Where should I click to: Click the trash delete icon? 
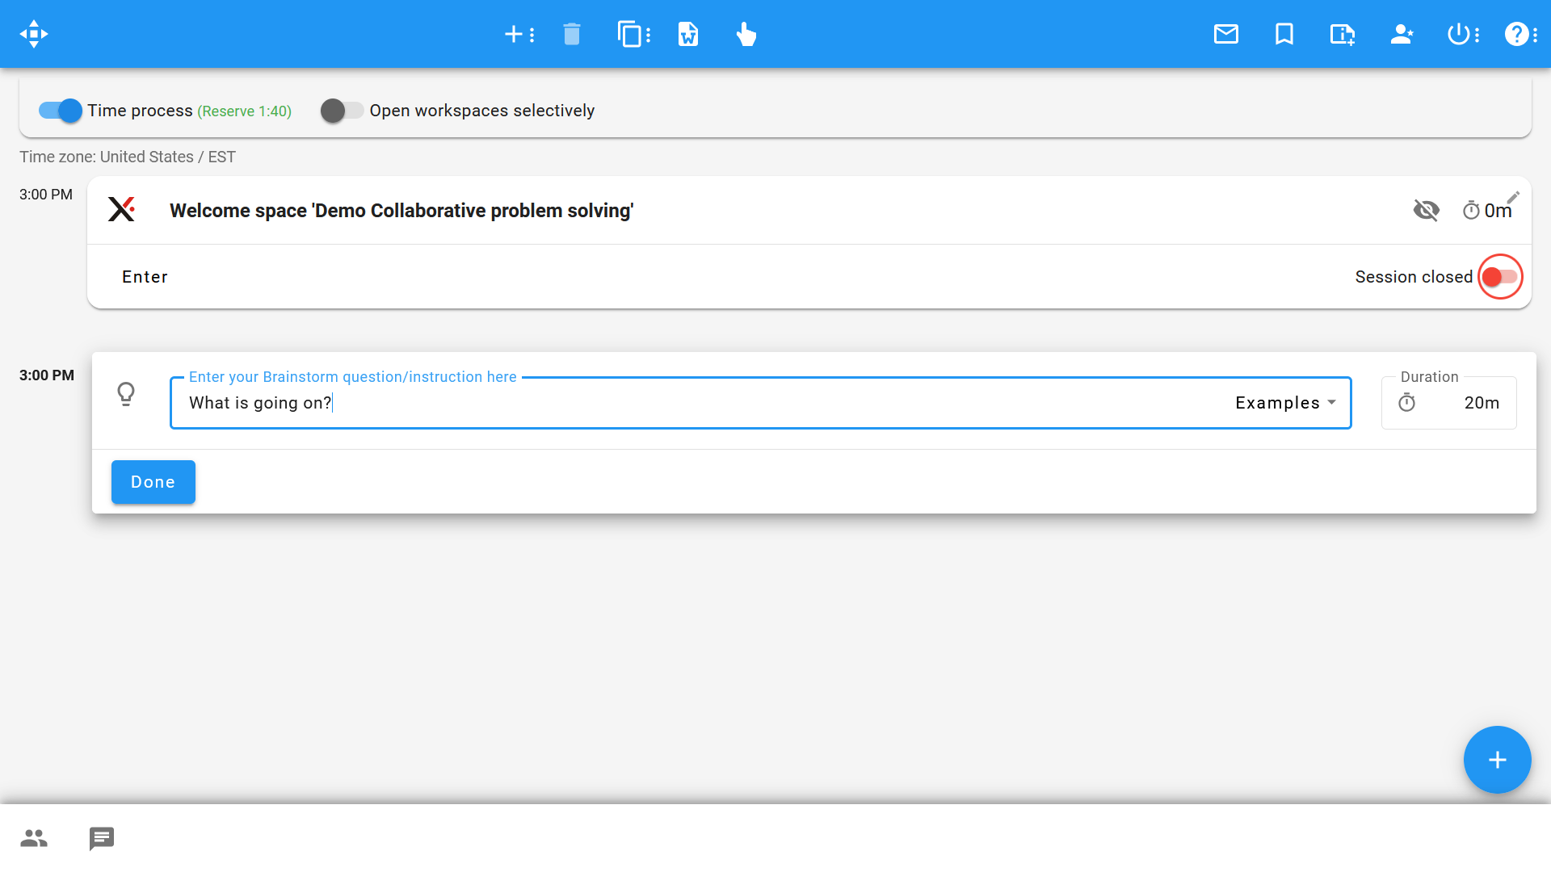pyautogui.click(x=572, y=34)
